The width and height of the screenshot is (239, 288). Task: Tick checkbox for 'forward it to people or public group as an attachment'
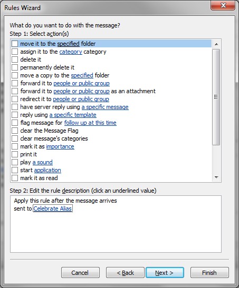click(15, 91)
